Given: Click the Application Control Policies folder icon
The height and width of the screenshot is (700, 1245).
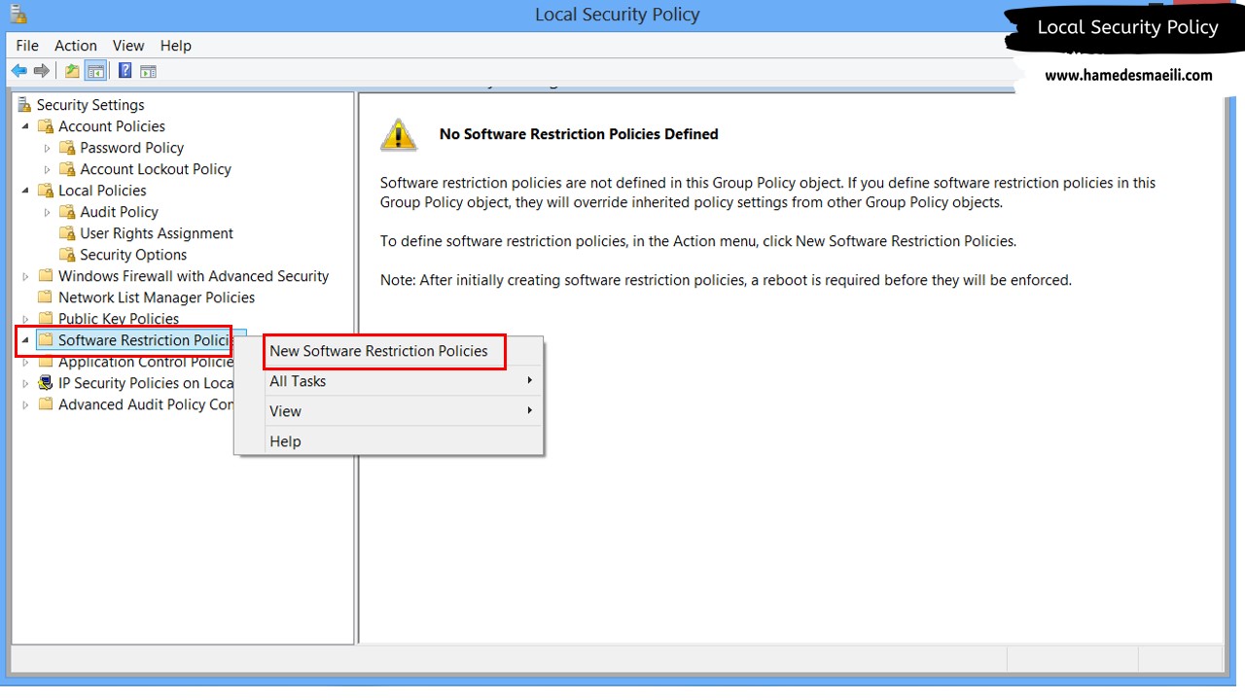Looking at the screenshot, I should [x=45, y=362].
